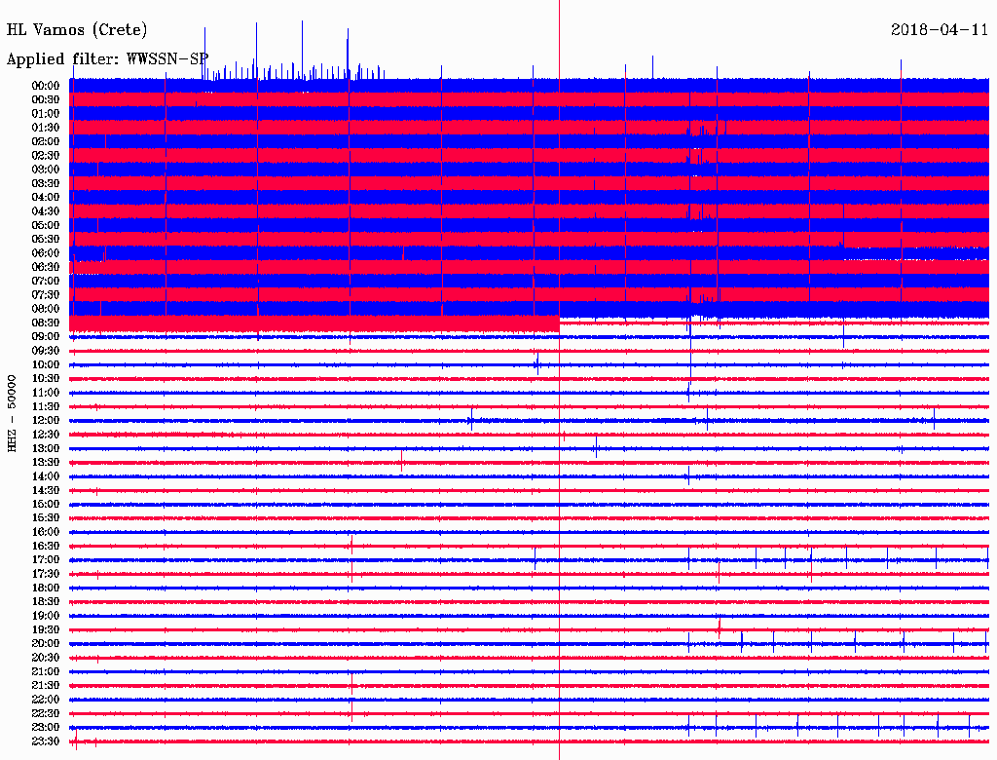Image resolution: width=997 pixels, height=760 pixels.
Task: Click the 19:30 time label
Action: click(46, 629)
